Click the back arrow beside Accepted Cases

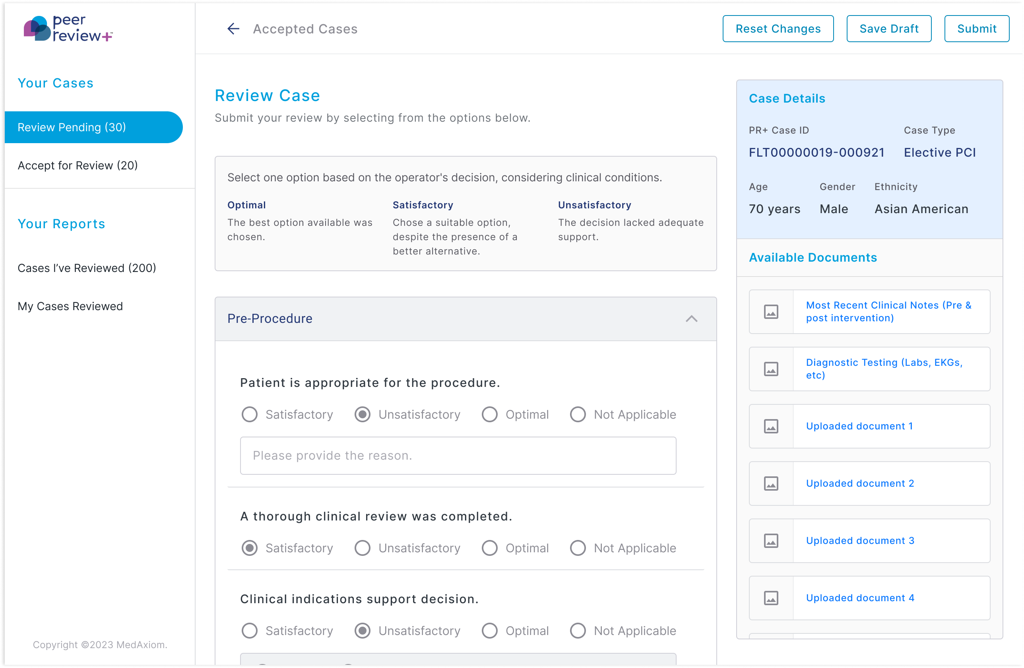pyautogui.click(x=233, y=28)
